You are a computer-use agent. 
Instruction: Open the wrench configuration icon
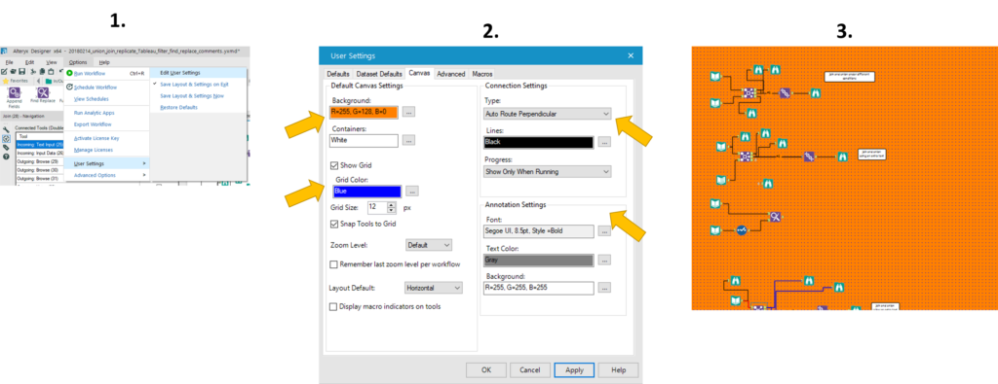coord(6,129)
